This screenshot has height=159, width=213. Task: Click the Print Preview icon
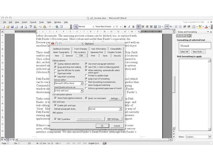pos(26,27)
